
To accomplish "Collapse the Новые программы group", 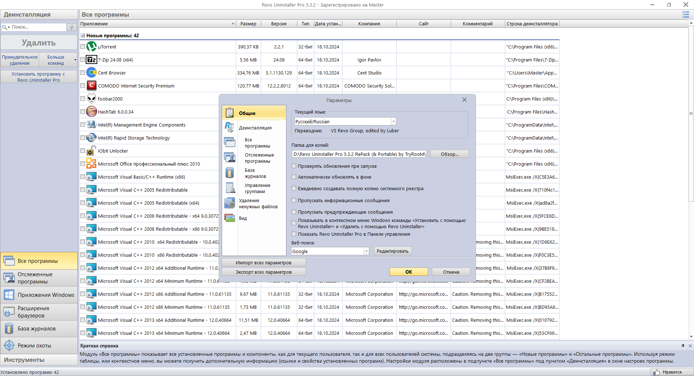I will [82, 35].
